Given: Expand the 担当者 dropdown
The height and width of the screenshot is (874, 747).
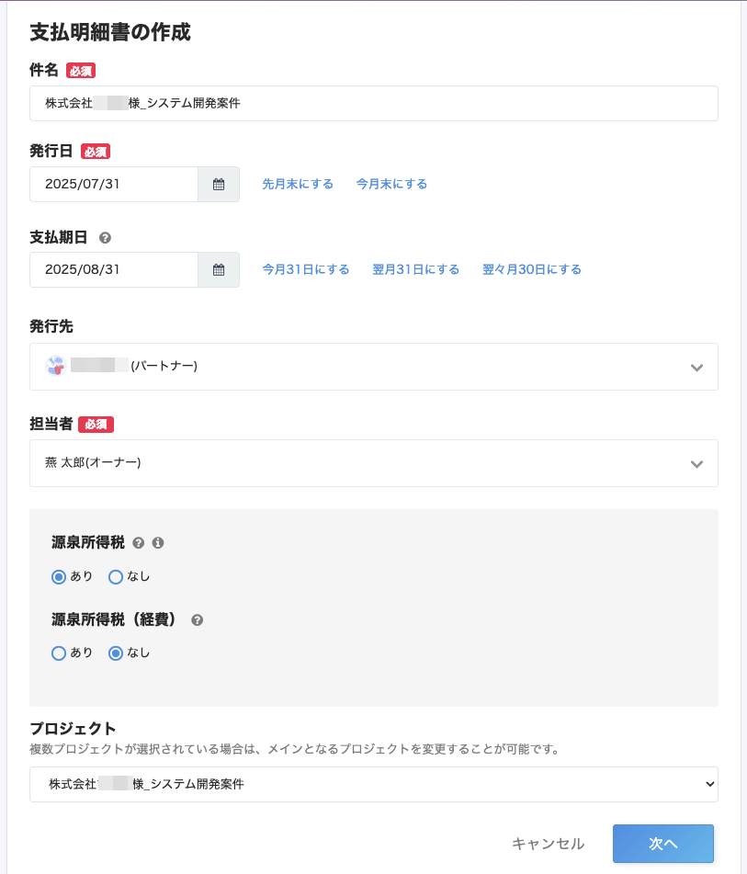Looking at the screenshot, I should pyautogui.click(x=373, y=463).
